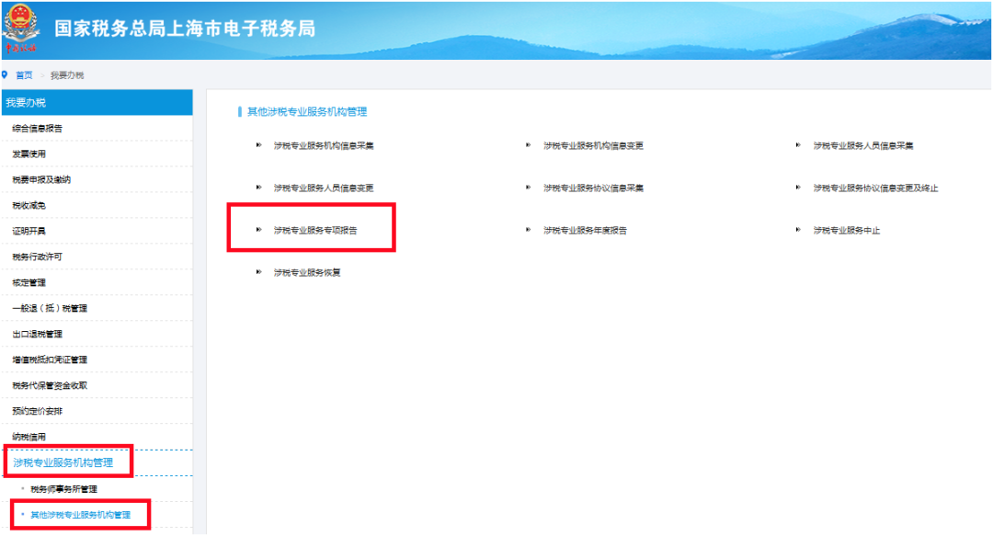Open 涉税专业服务机构信息变更 link
Image resolution: width=993 pixels, height=536 pixels.
[x=593, y=145]
